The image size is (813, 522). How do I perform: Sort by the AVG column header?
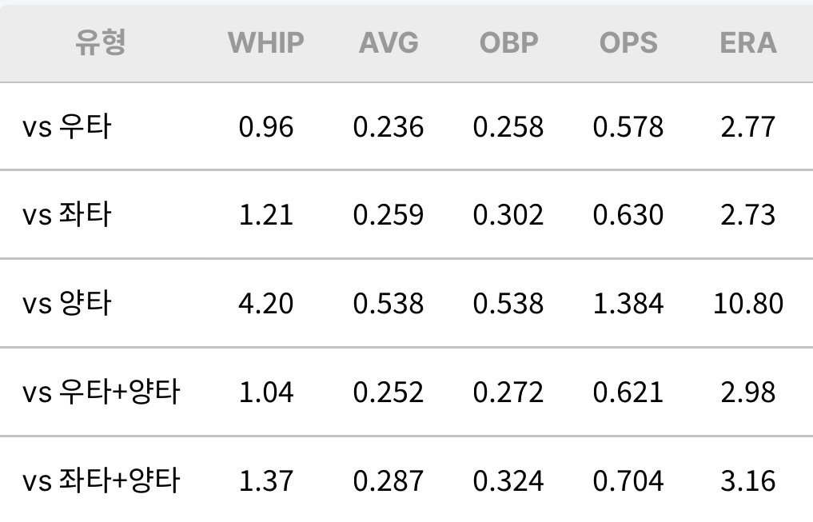coord(389,42)
